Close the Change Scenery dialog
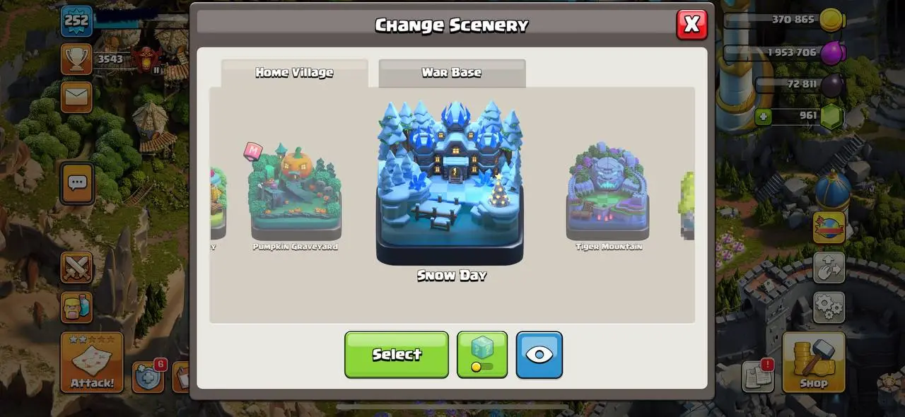The image size is (905, 417). tap(691, 25)
